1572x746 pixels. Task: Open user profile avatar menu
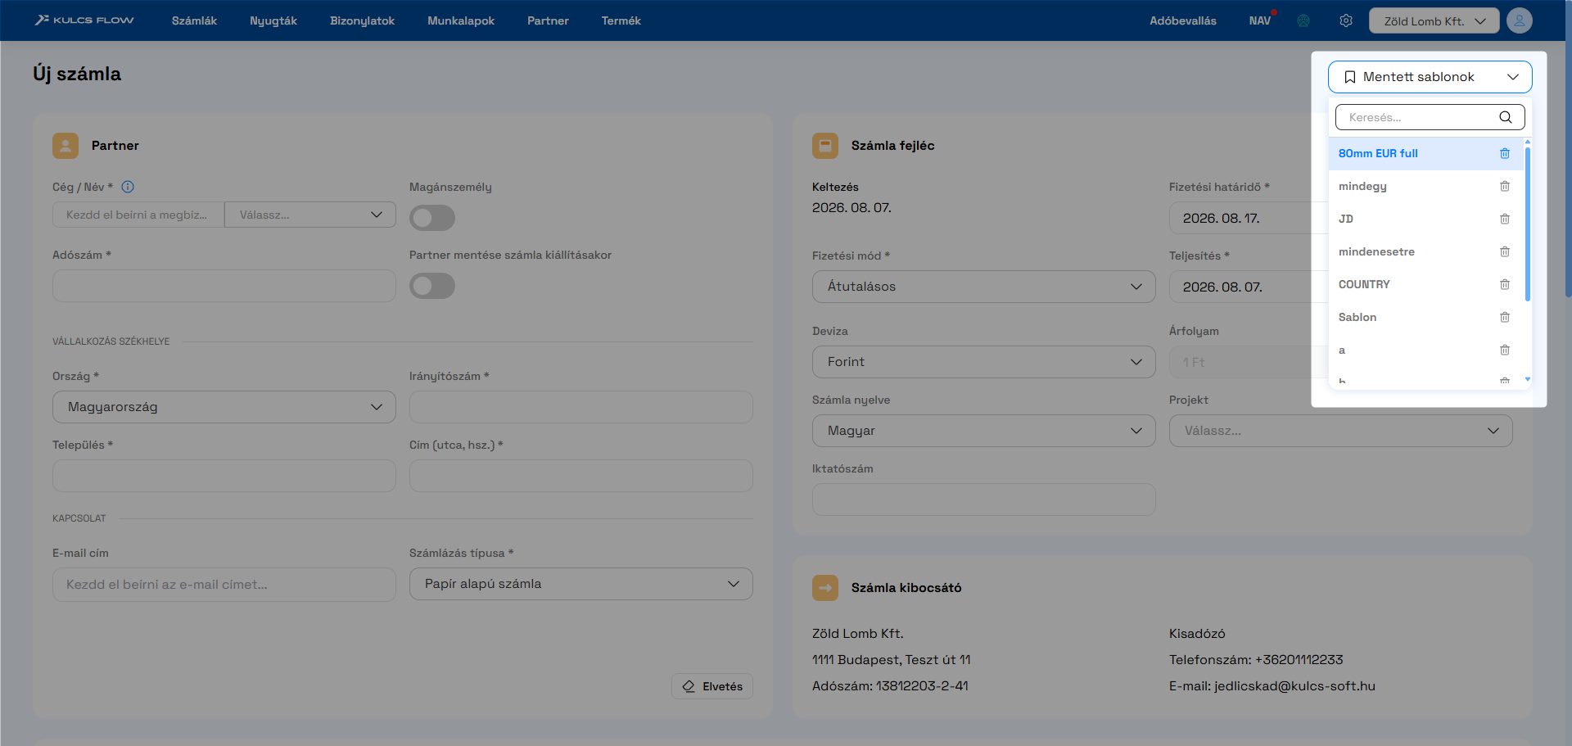point(1520,20)
